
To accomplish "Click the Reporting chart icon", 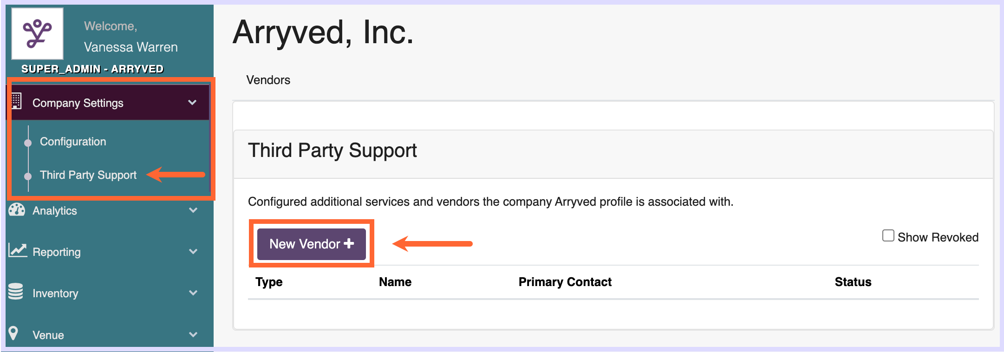I will (x=18, y=251).
